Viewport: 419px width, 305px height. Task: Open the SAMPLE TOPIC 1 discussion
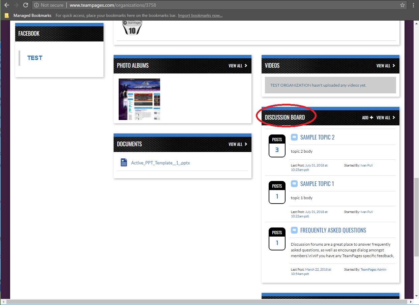(317, 183)
